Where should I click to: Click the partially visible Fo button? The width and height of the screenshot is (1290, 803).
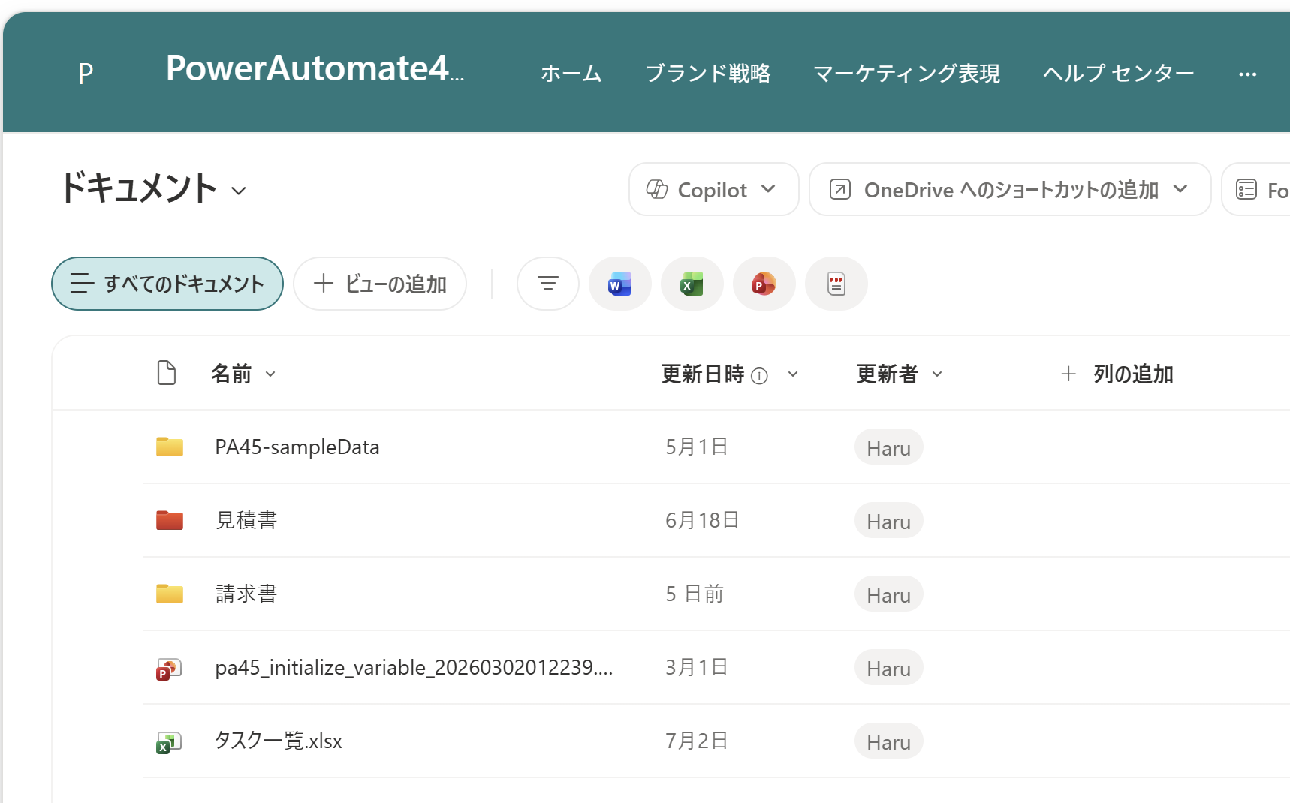point(1255,189)
